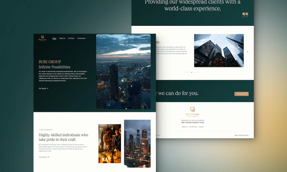Expand the Our Services dropdown in the header
Screen dimensions: 287x172
[82, 38]
